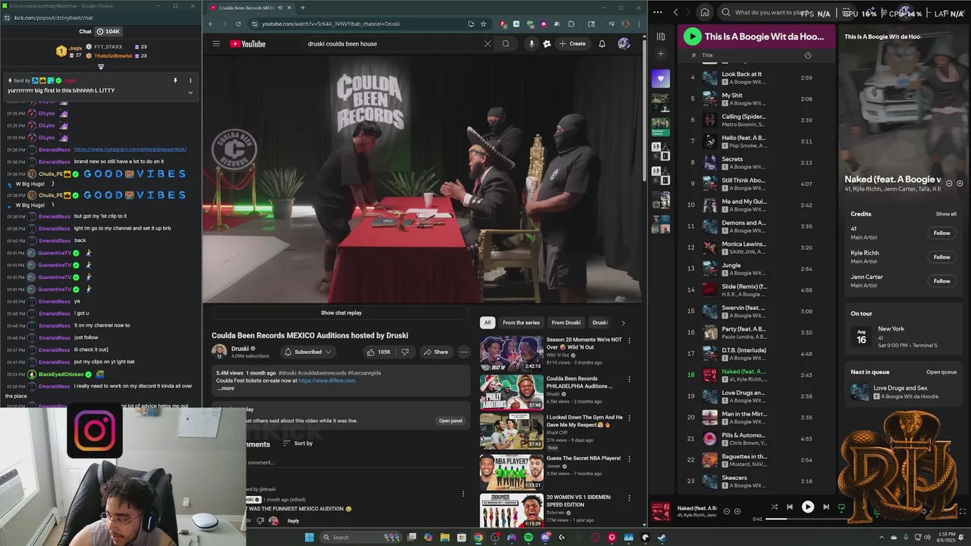Open EmeraldRexs instagram link in chat
Viewport: 971px width, 546px height.
tap(130, 149)
